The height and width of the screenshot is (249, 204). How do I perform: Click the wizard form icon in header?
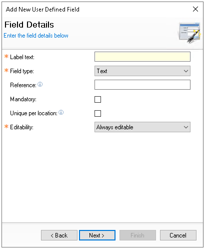pyautogui.click(x=189, y=33)
